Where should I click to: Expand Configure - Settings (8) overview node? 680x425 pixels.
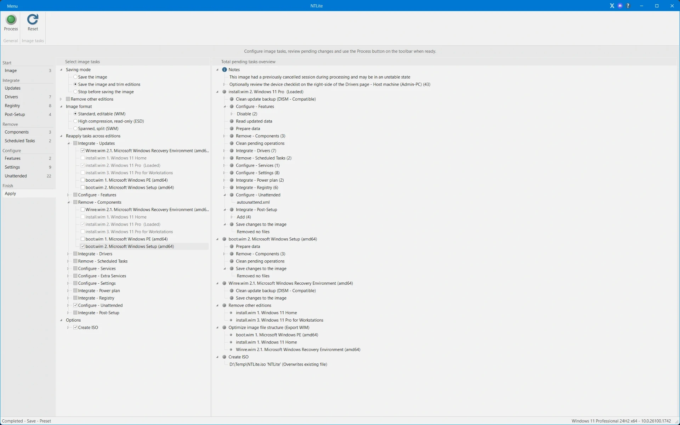[x=224, y=173]
